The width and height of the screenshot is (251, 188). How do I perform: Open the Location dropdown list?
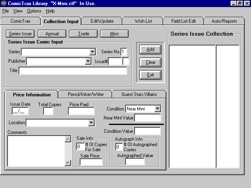(x=91, y=123)
